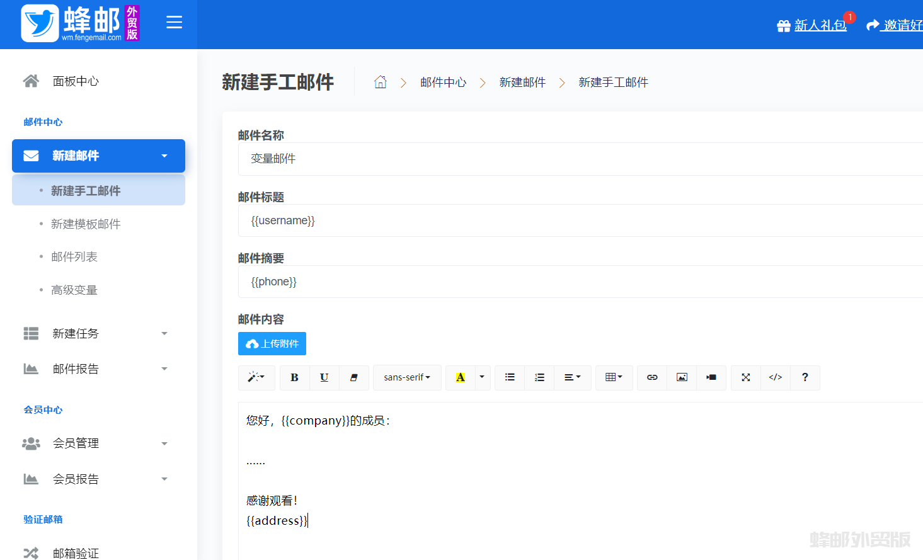The height and width of the screenshot is (560, 923).
Task: Open the paragraph alignment dropdown
Action: click(572, 377)
